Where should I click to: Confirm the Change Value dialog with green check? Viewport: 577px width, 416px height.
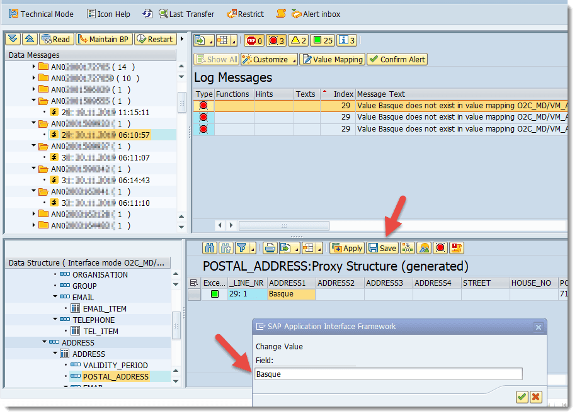pos(522,397)
